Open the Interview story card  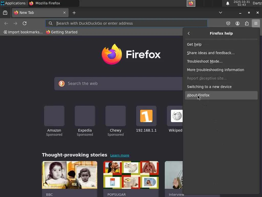(x=174, y=179)
